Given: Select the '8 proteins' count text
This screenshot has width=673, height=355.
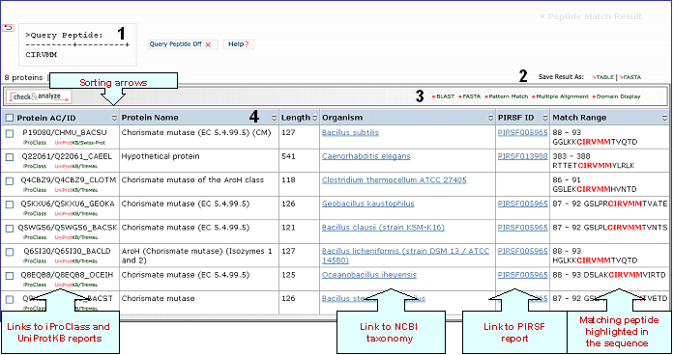Looking at the screenshot, I should coord(23,77).
